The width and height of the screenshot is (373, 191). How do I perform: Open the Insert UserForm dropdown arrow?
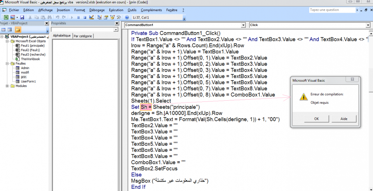(17, 18)
